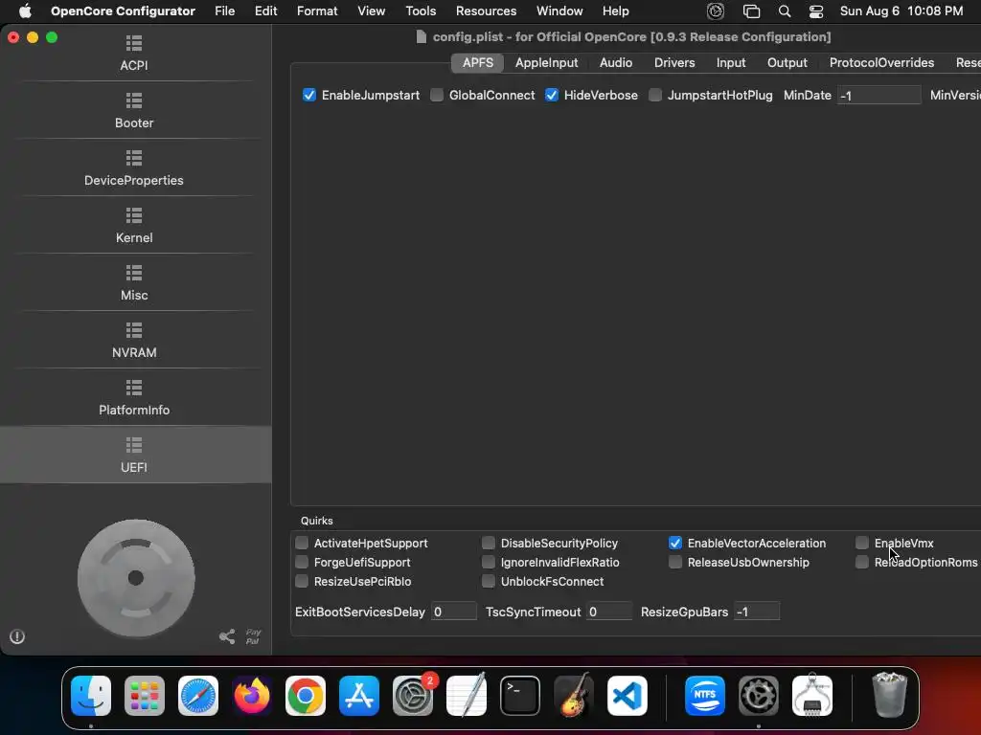Open the Tools menu
981x735 pixels.
[421, 11]
